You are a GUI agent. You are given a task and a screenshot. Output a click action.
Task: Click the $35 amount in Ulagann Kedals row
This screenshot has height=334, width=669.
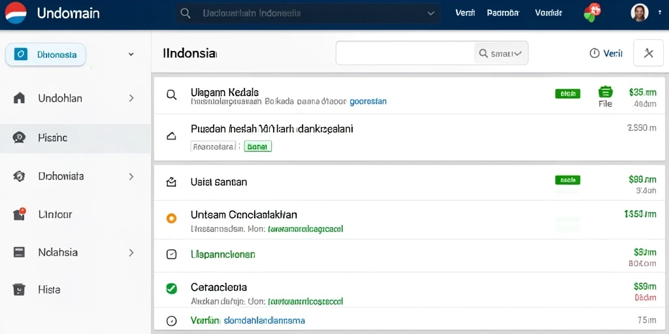[x=643, y=92]
